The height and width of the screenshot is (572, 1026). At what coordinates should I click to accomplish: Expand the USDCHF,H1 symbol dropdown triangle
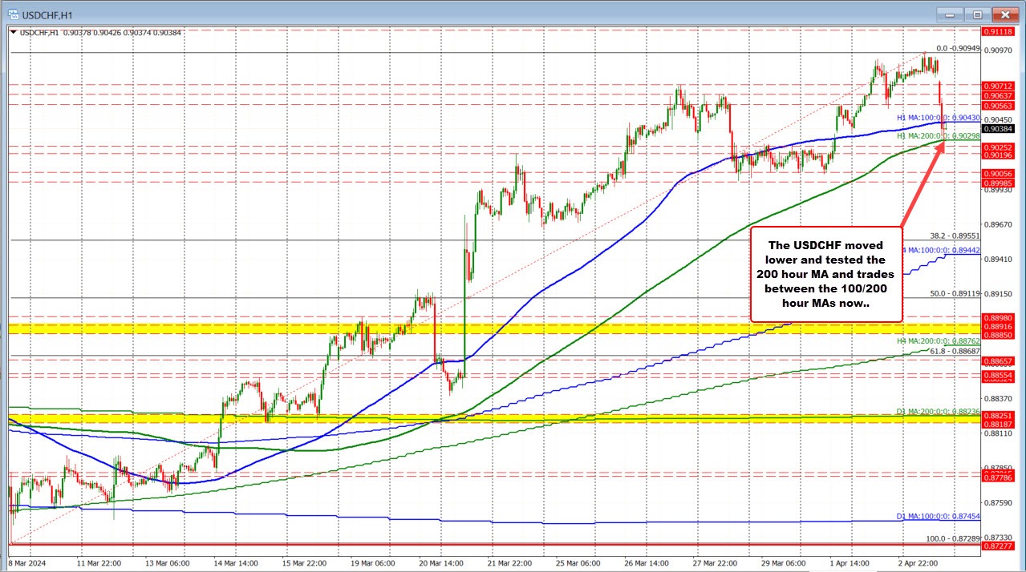point(12,32)
